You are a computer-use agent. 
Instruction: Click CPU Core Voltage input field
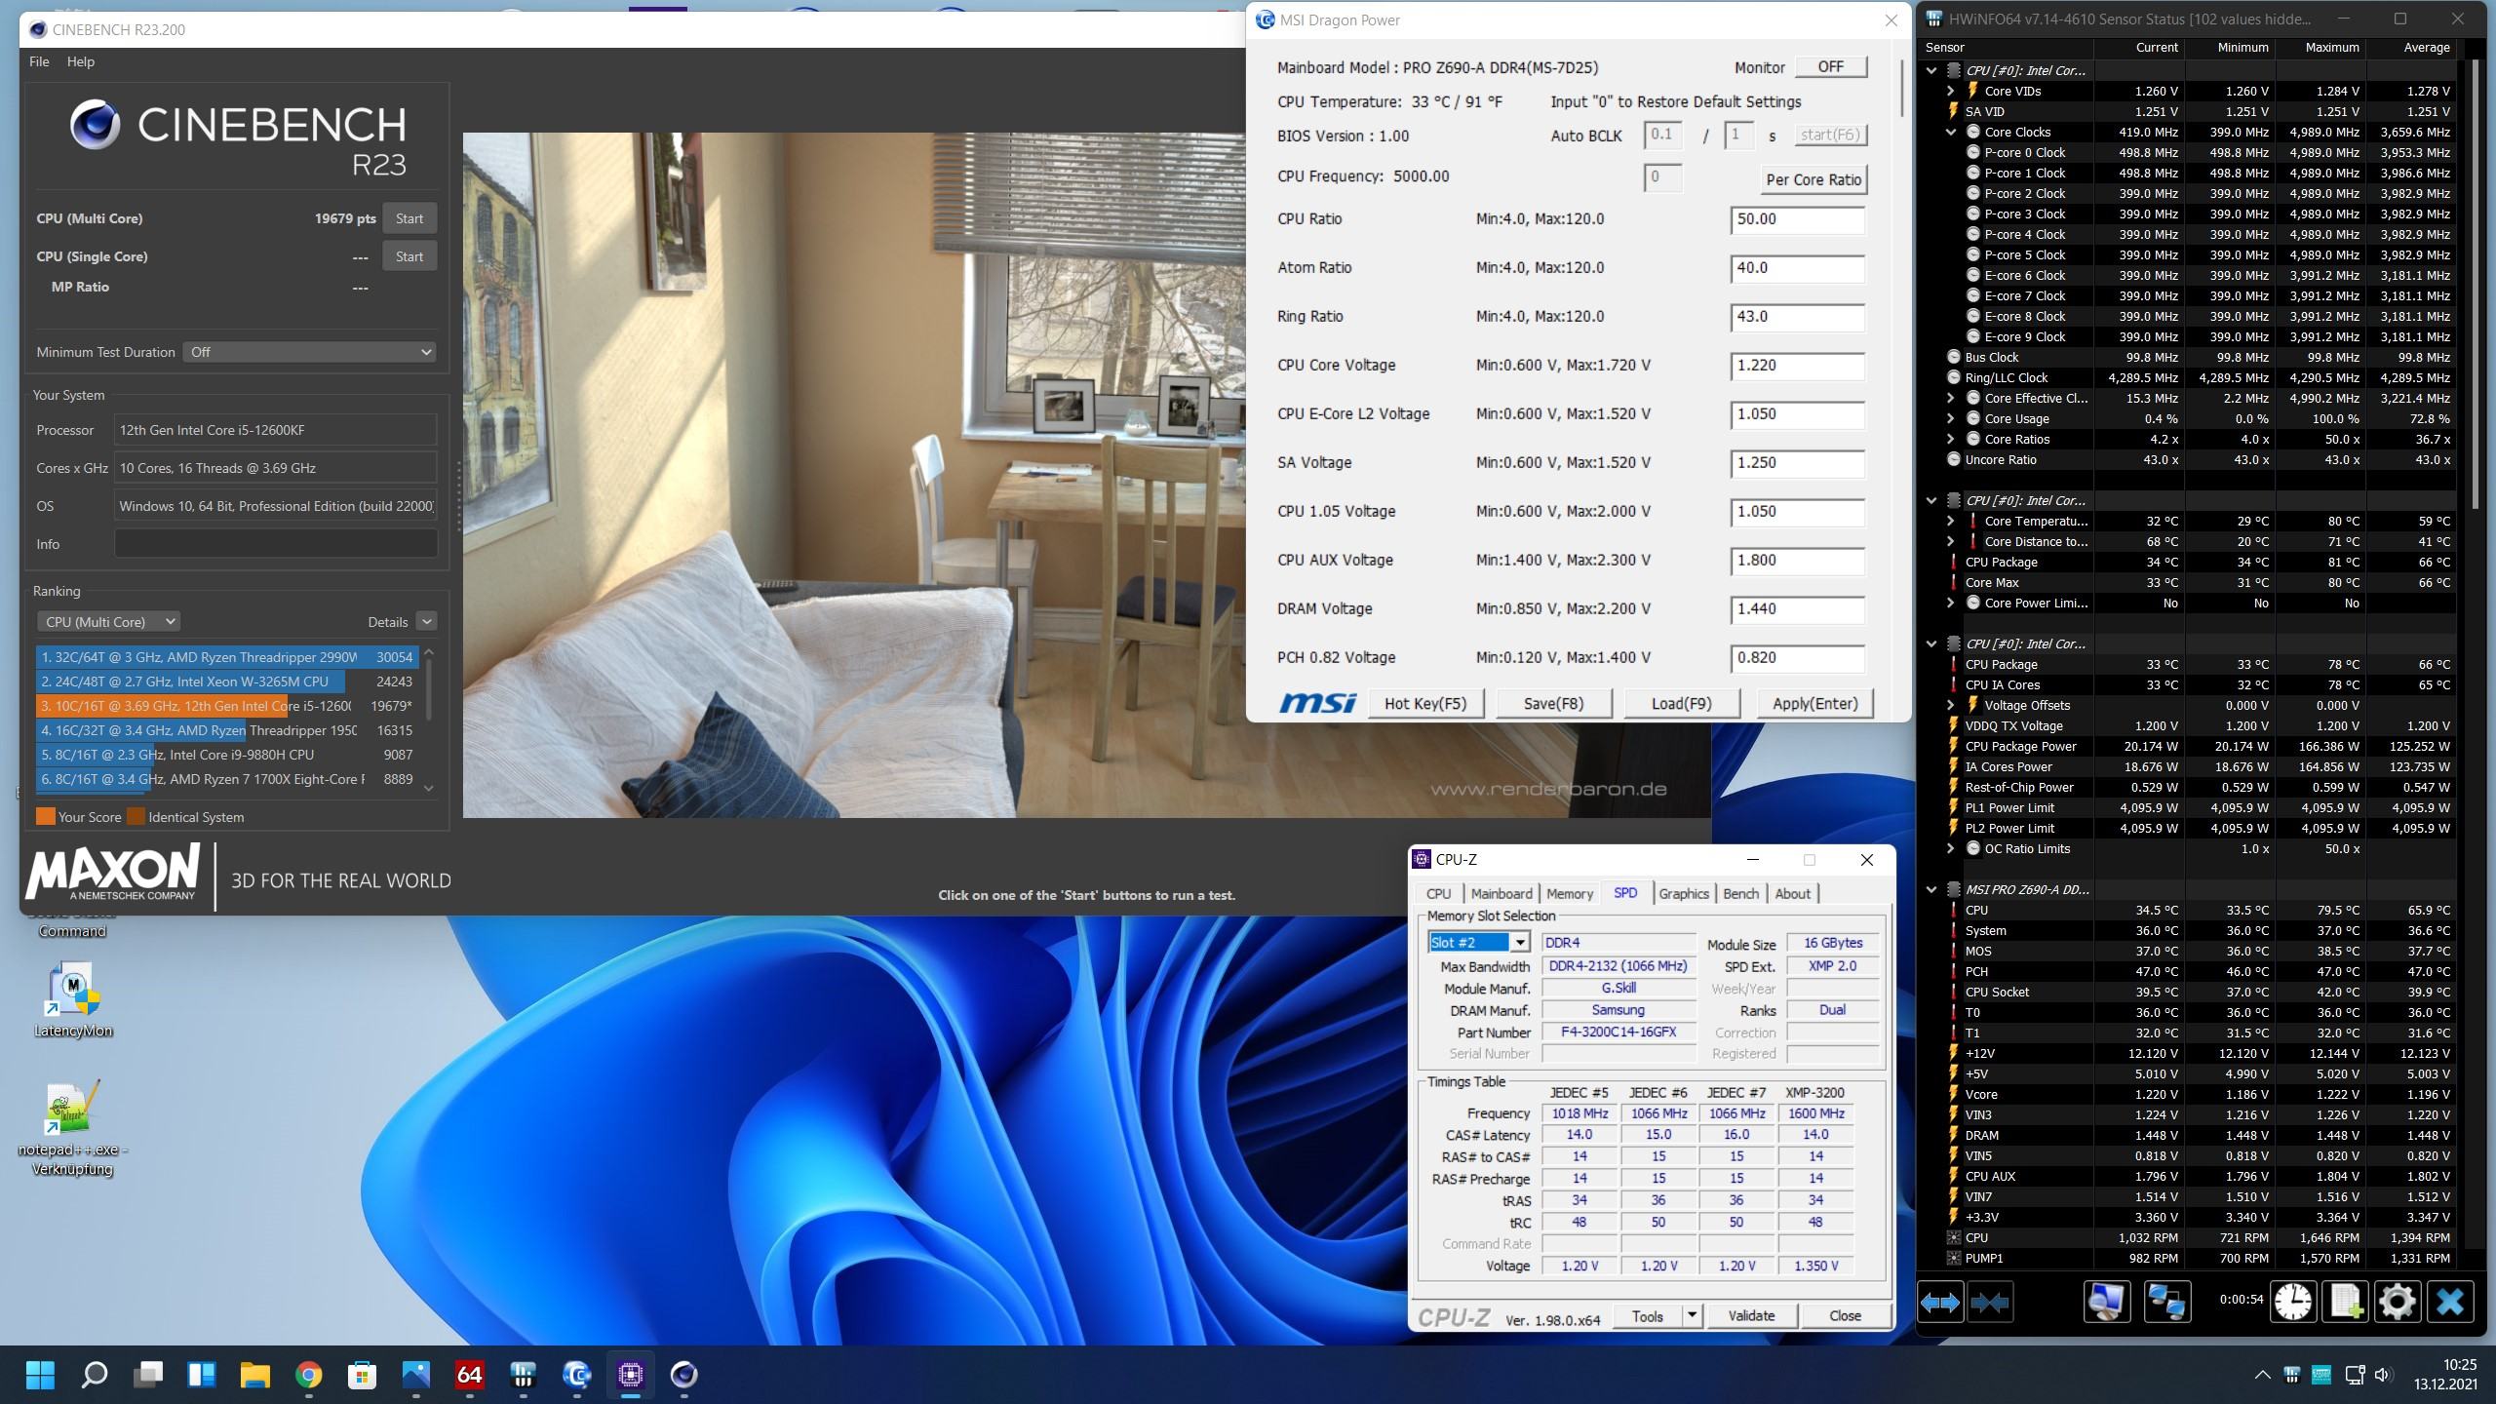pos(1798,366)
